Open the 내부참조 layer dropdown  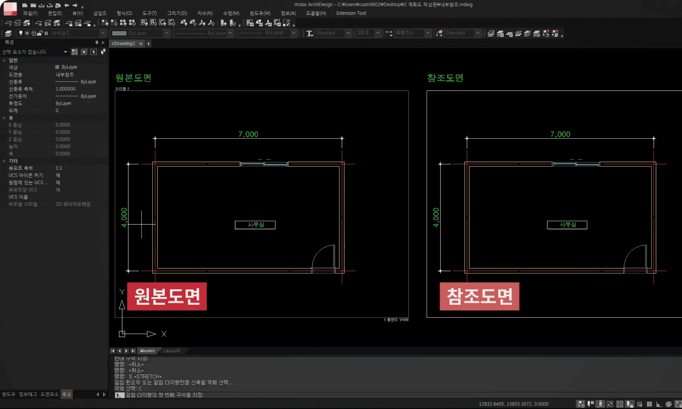pos(103,33)
